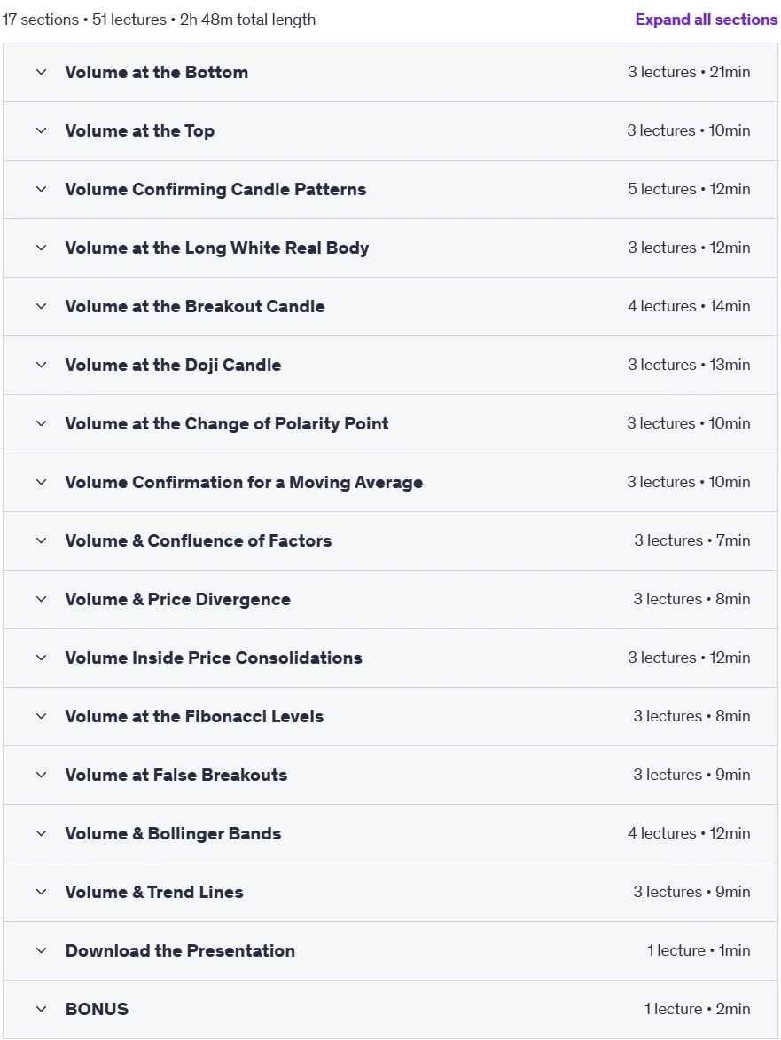Expand the Volume at the Bottom section

tap(390, 72)
